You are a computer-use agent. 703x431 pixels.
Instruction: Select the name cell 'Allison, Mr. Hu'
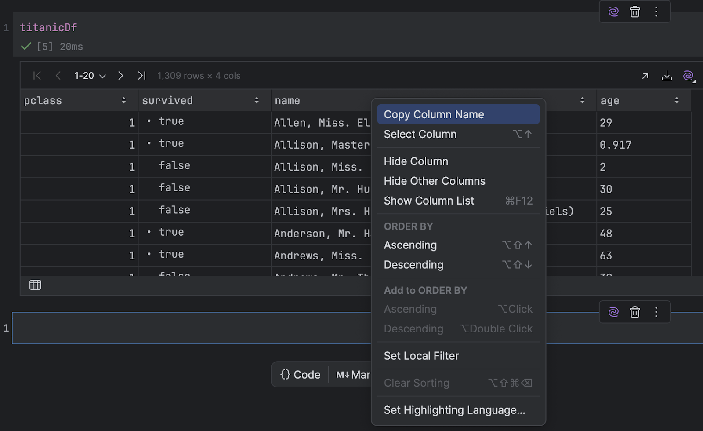coord(322,189)
